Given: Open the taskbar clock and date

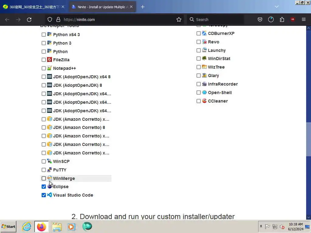Looking at the screenshot, I should click(x=296, y=226).
